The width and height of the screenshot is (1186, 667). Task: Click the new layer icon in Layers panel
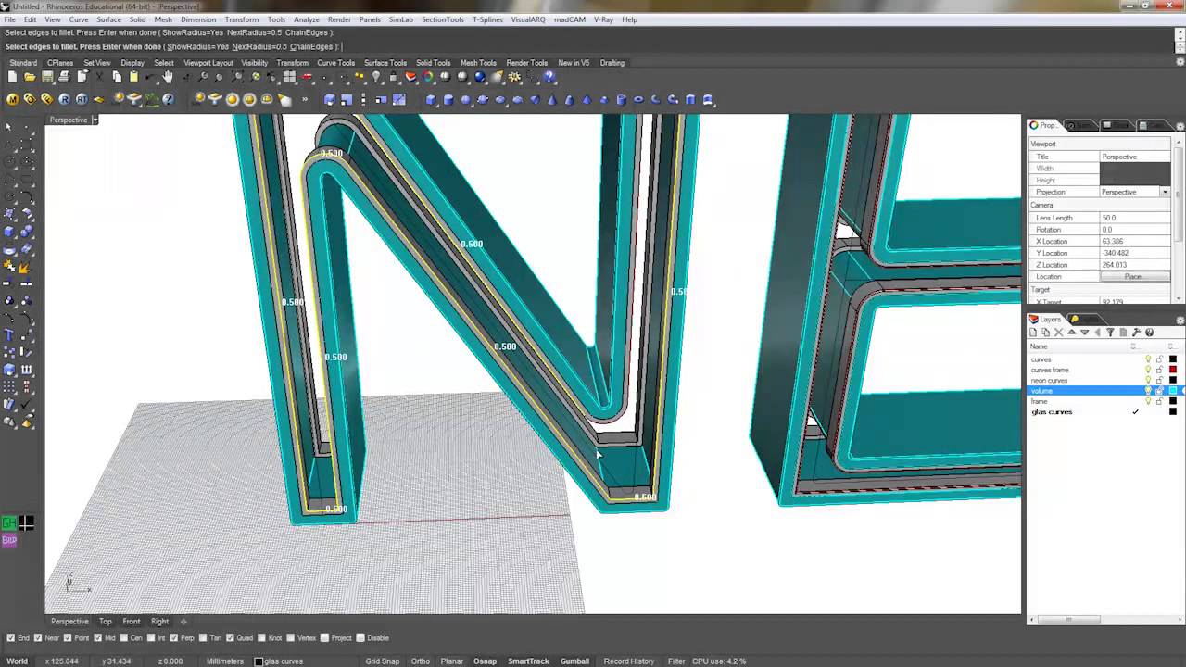1033,333
